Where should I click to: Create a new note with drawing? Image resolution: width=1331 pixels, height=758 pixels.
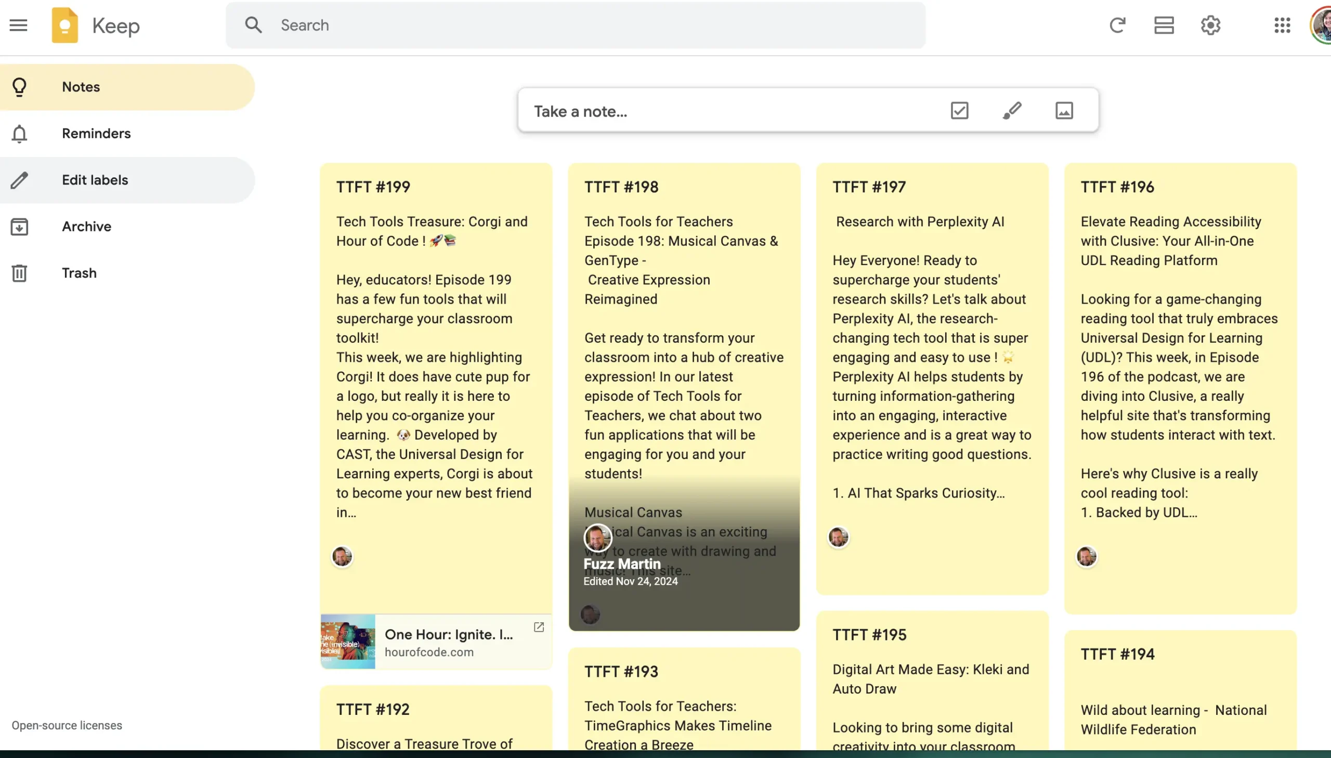[x=1012, y=110]
